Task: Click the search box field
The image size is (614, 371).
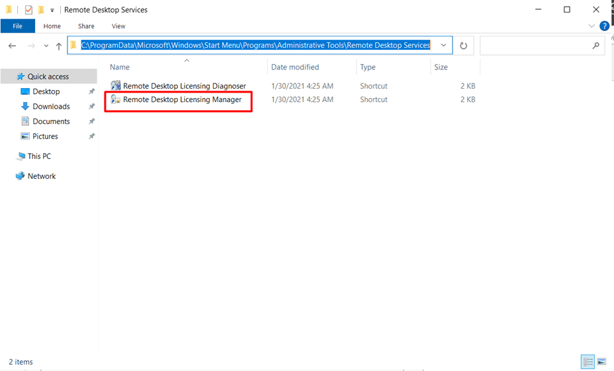Action: click(542, 46)
